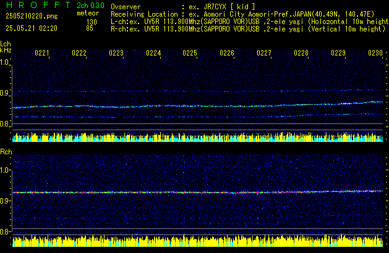
Task: Click the Rch 1.0 frequency axis label
Action: pos(4,170)
